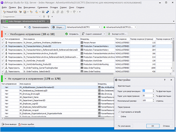Click the Save icon in the toolbar
The width and height of the screenshot is (176, 132).
(x=43, y=12)
